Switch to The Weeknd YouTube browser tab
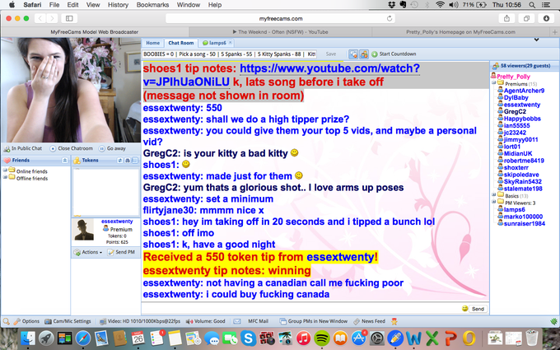560x350 pixels. click(x=280, y=32)
